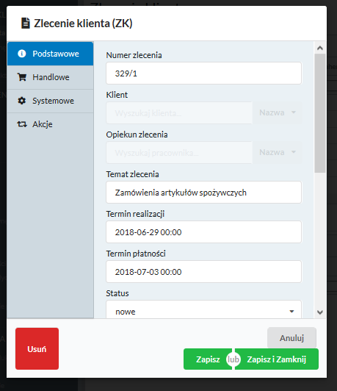Switch to the Handlowe tab
This screenshot has width=337, height=391.
click(x=51, y=77)
